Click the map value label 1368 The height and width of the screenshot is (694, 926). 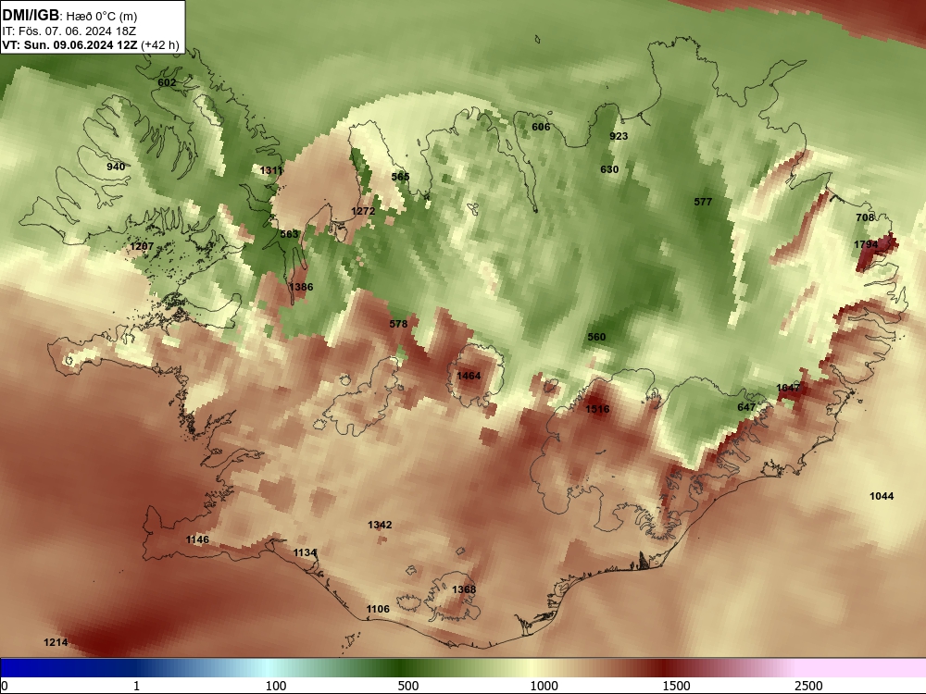464,589
